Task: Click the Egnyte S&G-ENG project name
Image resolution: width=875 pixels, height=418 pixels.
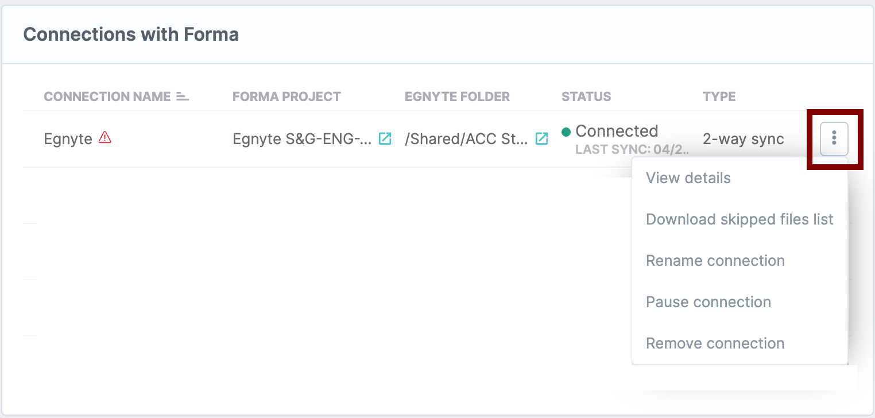Action: coord(302,139)
